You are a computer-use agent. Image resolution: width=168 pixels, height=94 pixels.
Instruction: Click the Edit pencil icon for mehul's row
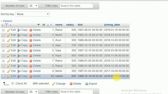tap(9, 76)
